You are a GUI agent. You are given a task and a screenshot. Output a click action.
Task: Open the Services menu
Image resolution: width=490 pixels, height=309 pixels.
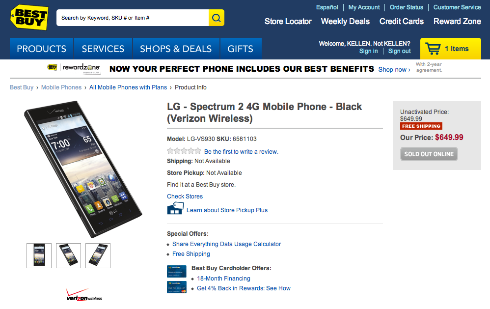[103, 49]
